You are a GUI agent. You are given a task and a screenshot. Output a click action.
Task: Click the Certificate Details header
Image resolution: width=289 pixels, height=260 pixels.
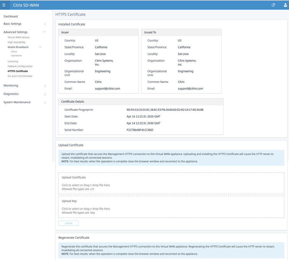pos(141,102)
